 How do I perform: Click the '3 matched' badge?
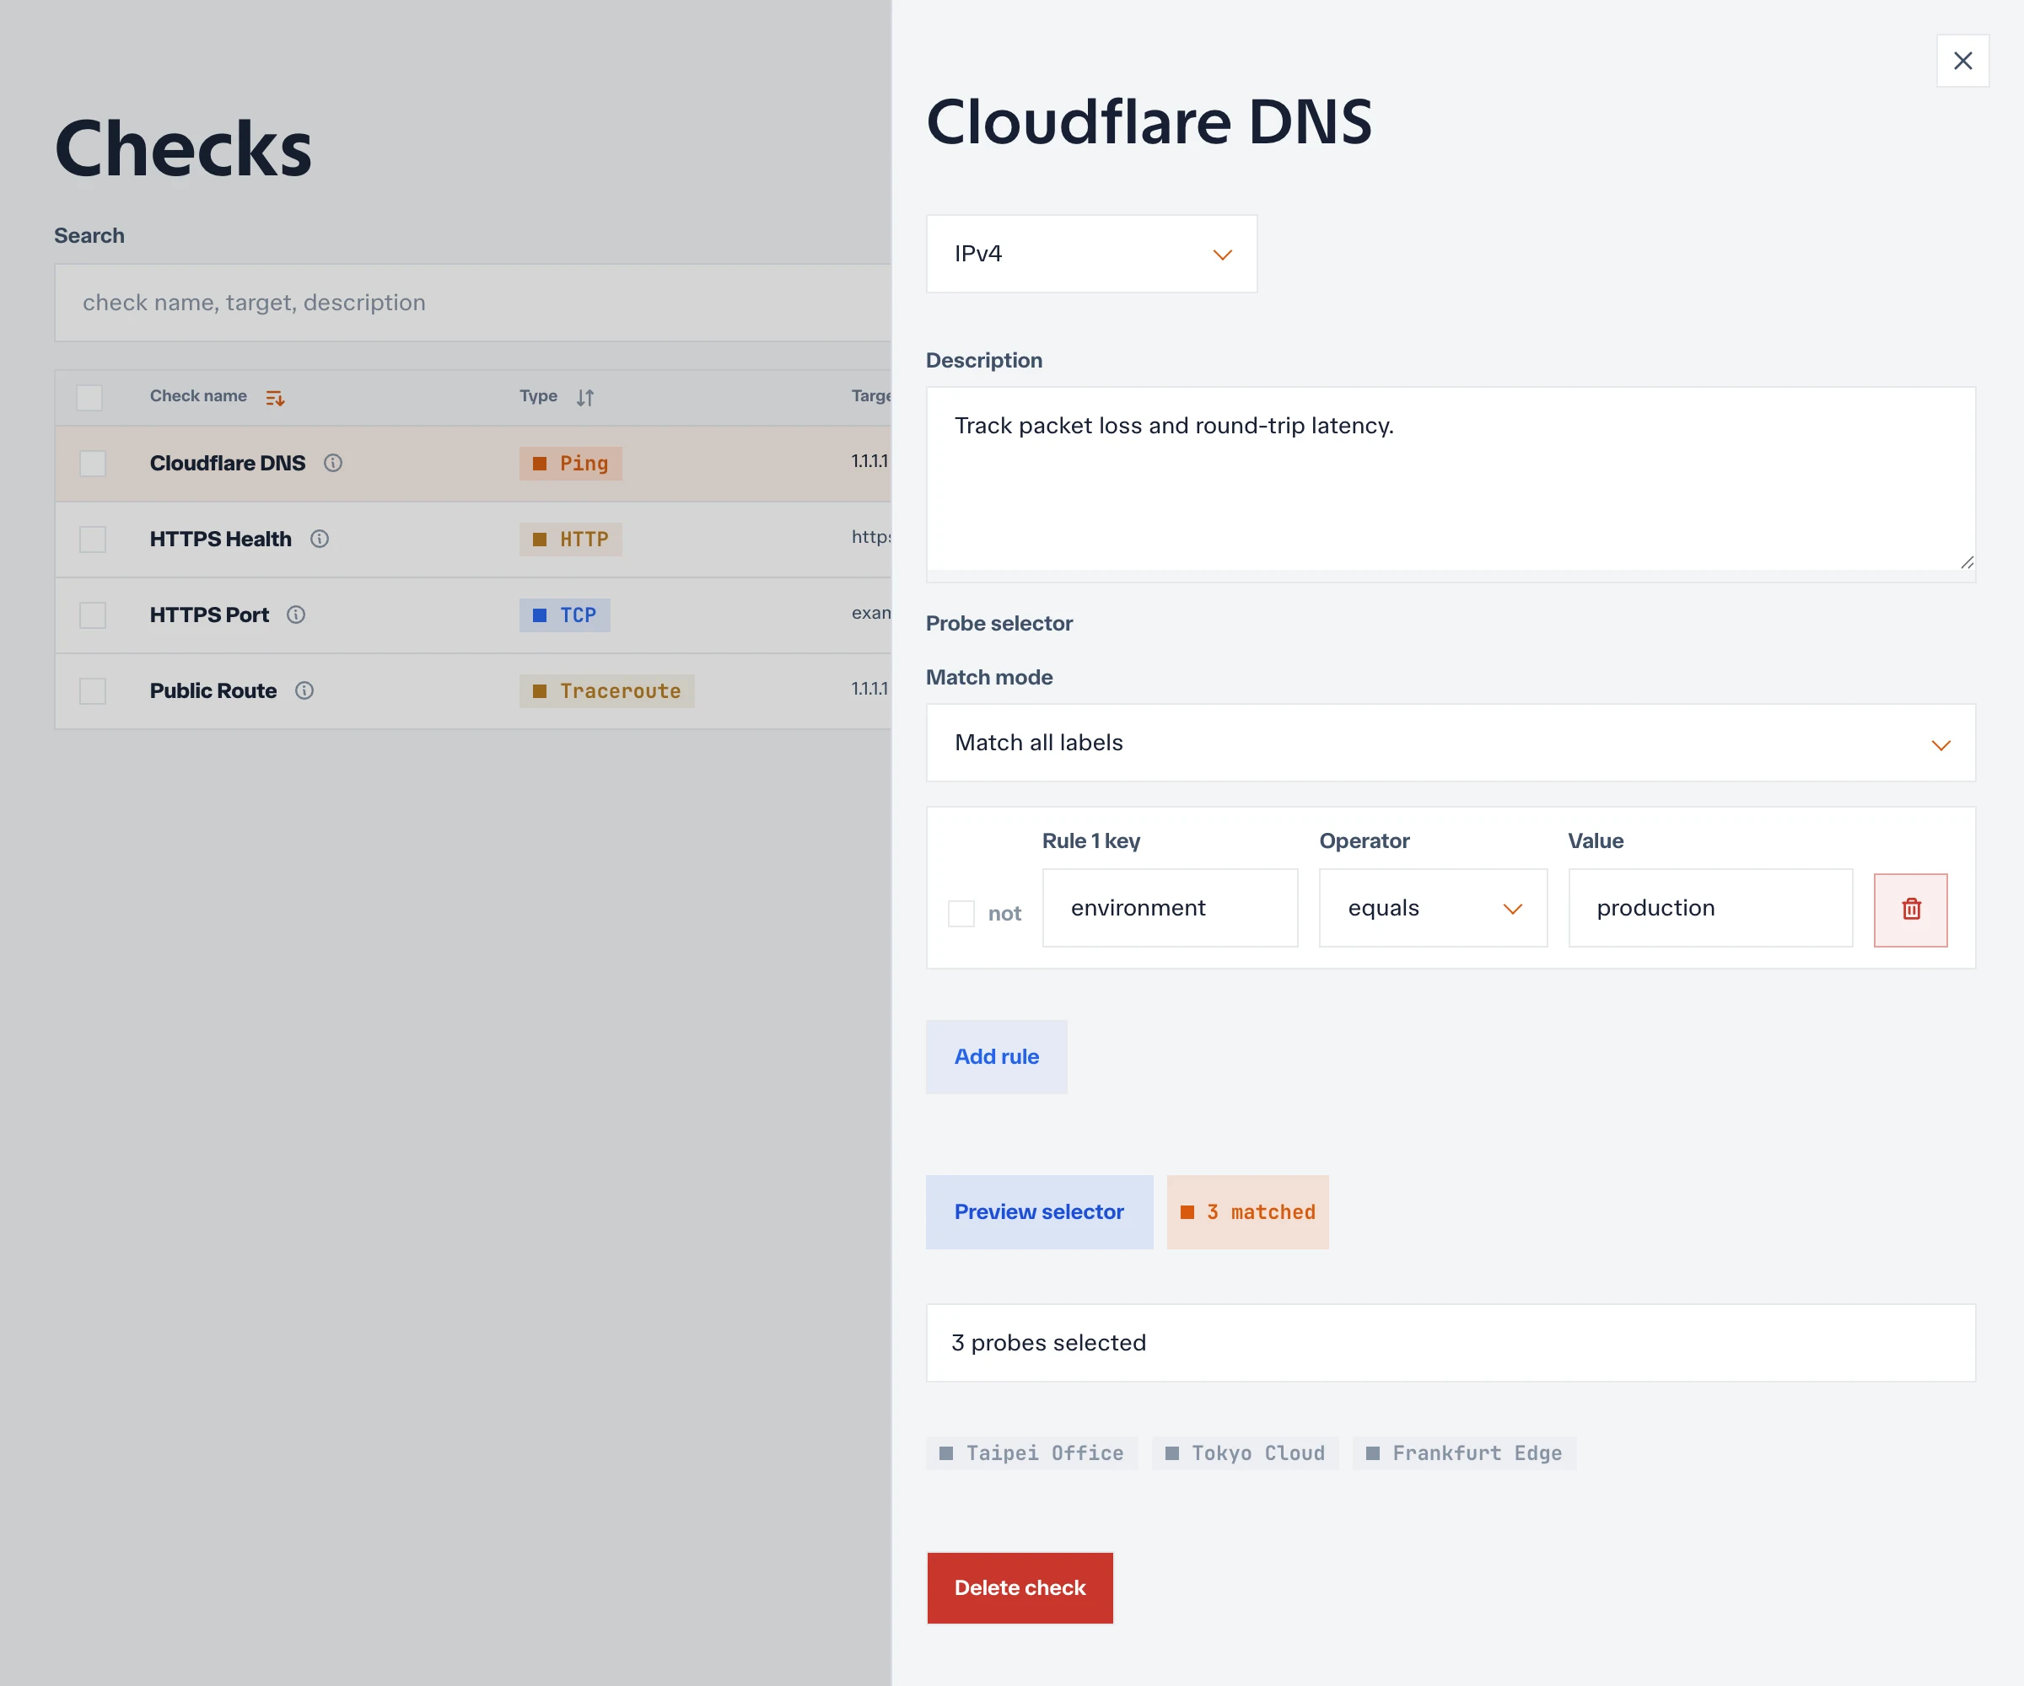[x=1247, y=1212]
